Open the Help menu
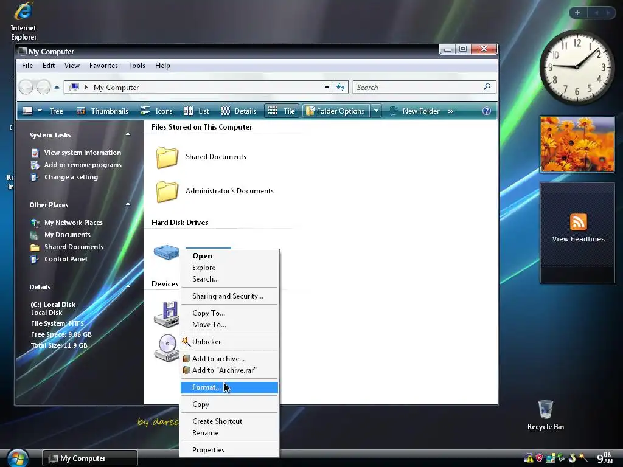Viewport: 623px width, 467px height. [162, 66]
